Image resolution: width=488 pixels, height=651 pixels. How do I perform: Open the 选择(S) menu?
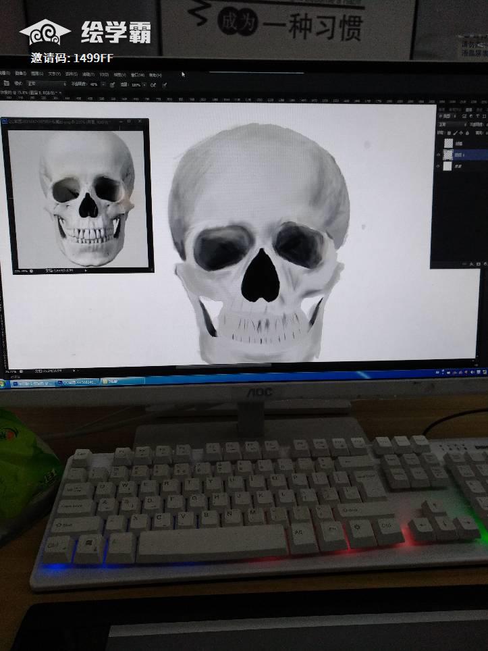72,74
